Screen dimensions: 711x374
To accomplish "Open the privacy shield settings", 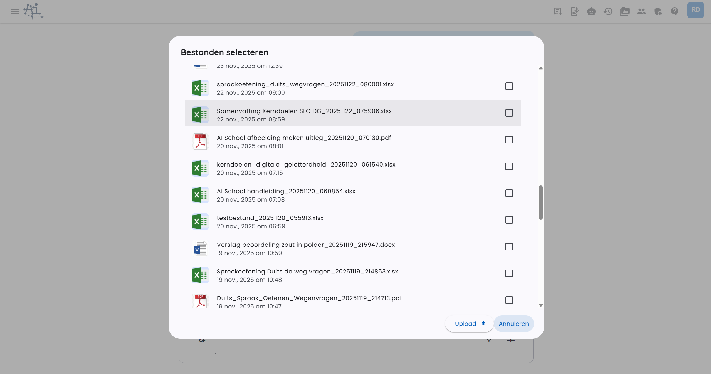I will click(x=658, y=11).
